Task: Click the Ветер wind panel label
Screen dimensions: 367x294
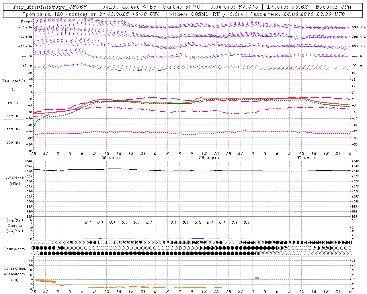Action: point(26,22)
